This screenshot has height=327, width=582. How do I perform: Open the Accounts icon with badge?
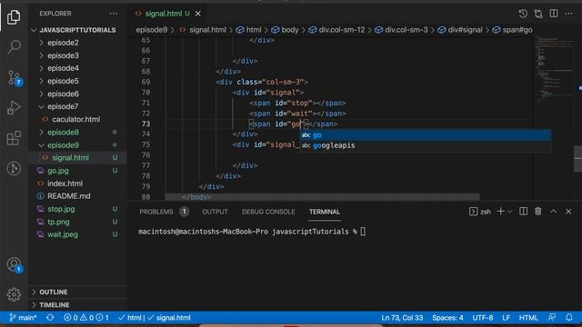[x=15, y=264]
